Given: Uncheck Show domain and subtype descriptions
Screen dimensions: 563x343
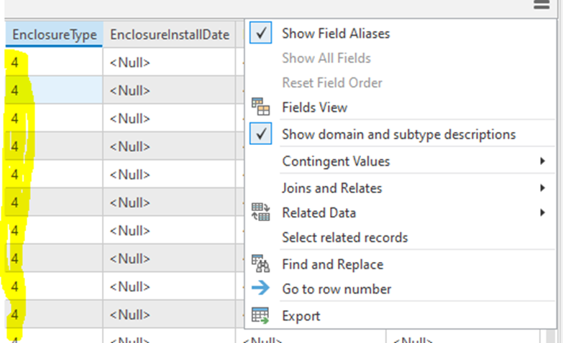Looking at the screenshot, I should pos(261,134).
